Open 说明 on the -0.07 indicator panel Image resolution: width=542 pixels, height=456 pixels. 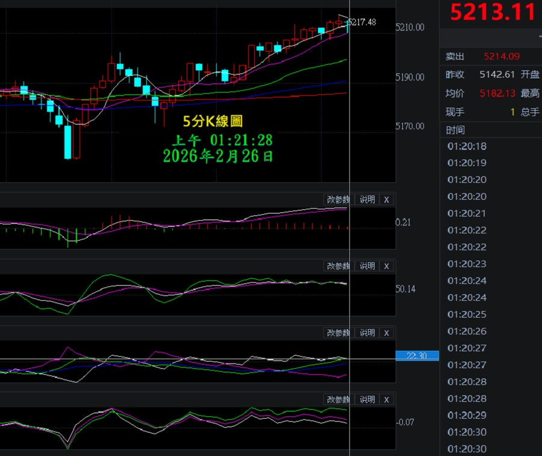coord(367,400)
